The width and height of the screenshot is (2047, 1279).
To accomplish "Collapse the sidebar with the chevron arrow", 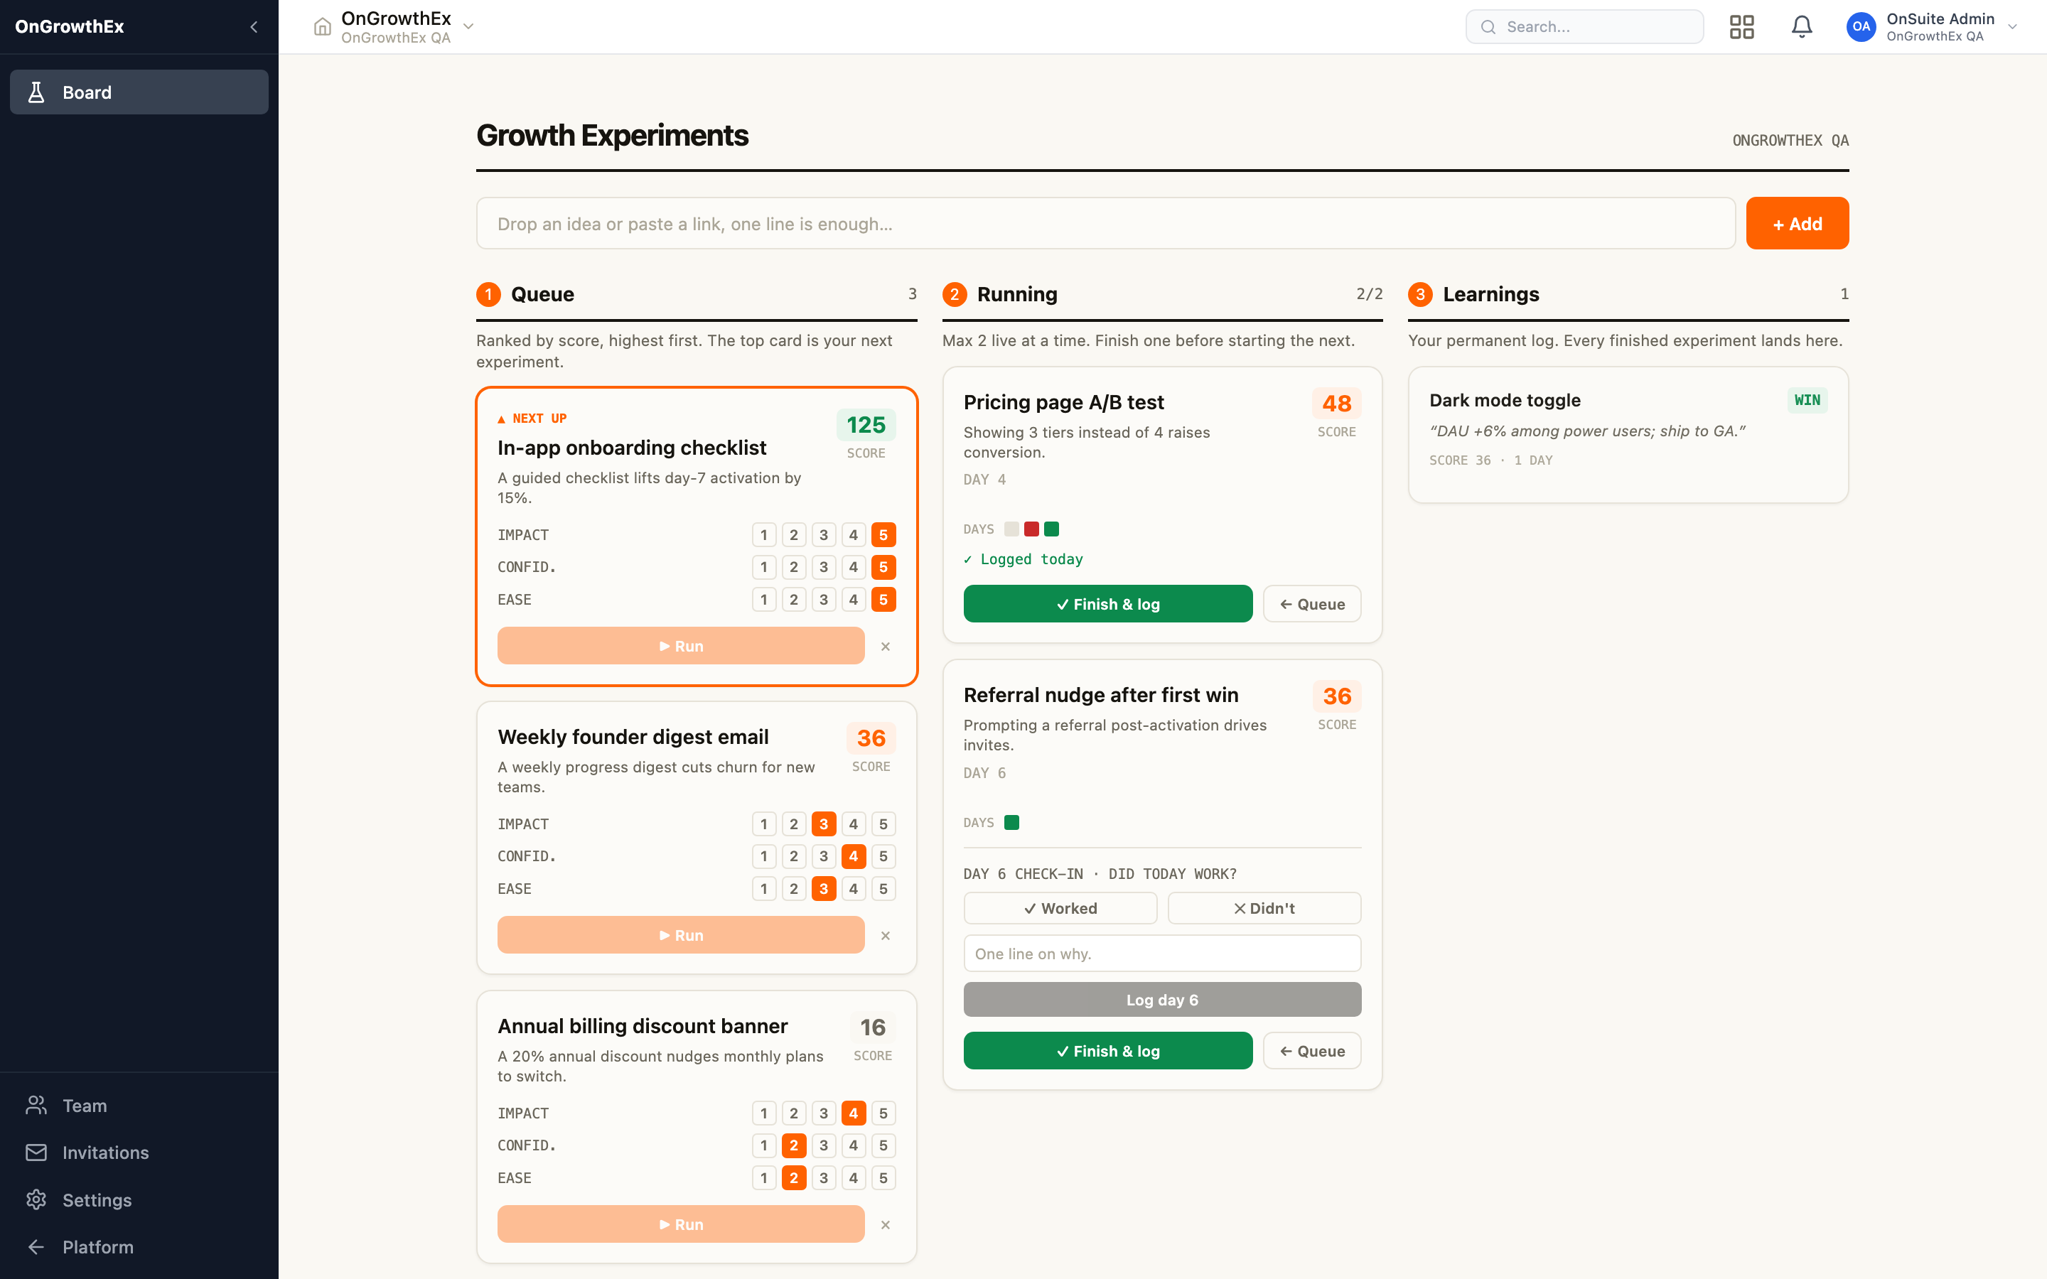I will point(254,27).
